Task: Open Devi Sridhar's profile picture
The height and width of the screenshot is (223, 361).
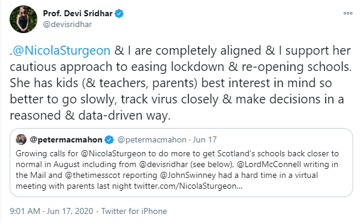Action: tap(24, 19)
